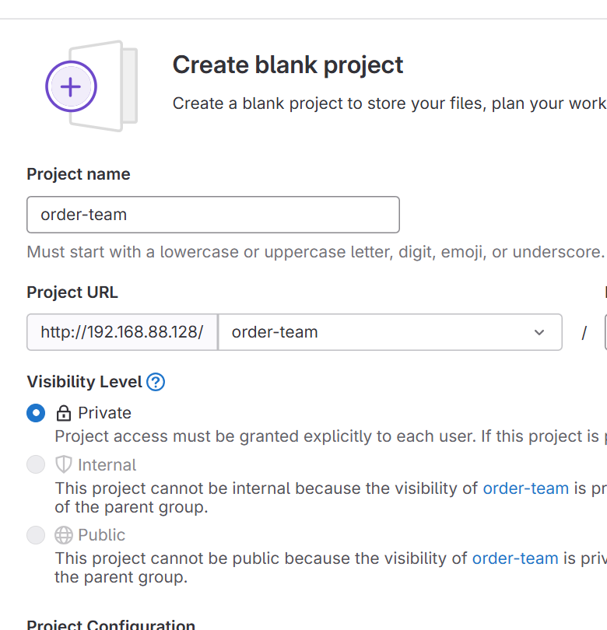Viewport: 607px width, 630px height.
Task: Click the Visibility Level label text
Action: click(x=84, y=382)
